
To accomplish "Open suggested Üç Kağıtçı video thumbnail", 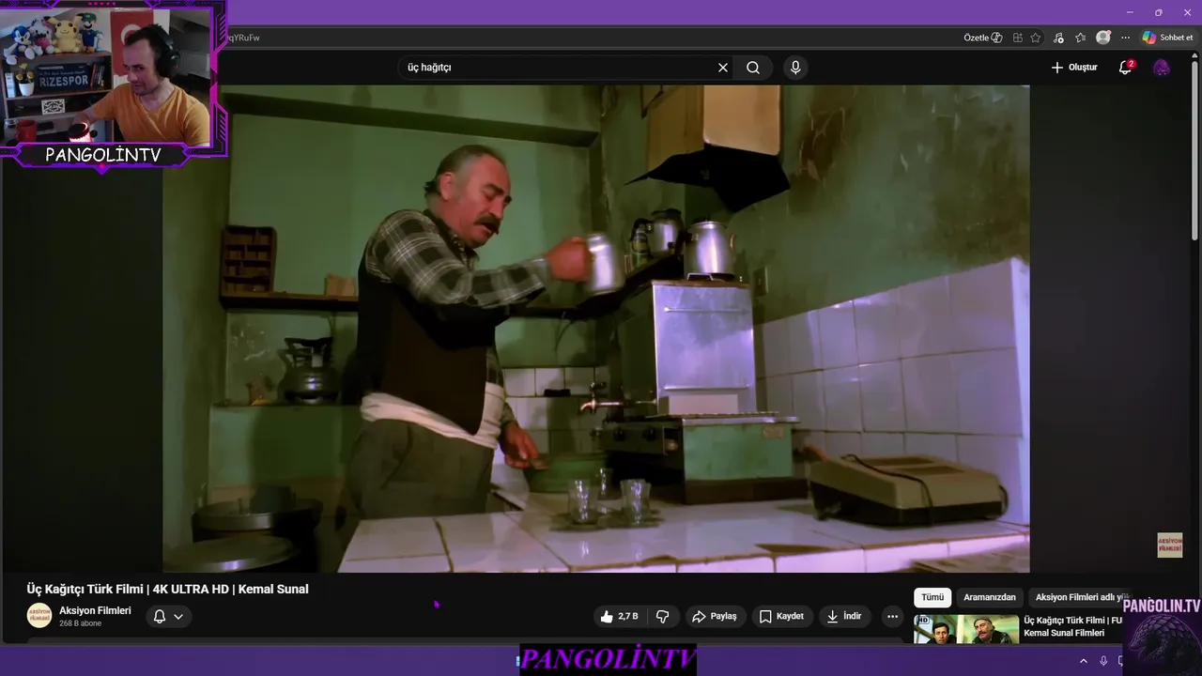I will [966, 629].
